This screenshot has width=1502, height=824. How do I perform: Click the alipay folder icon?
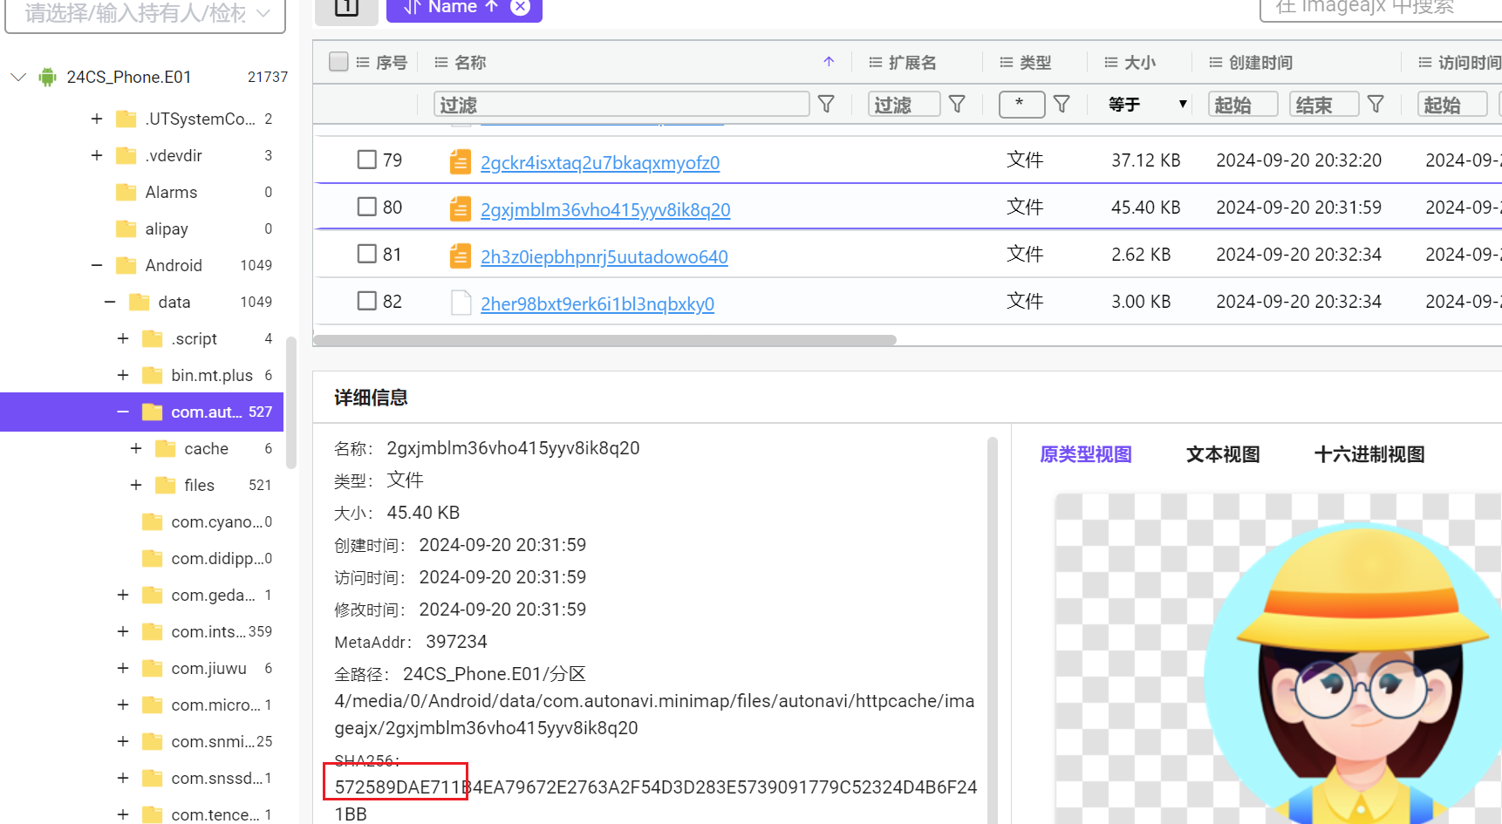126,228
